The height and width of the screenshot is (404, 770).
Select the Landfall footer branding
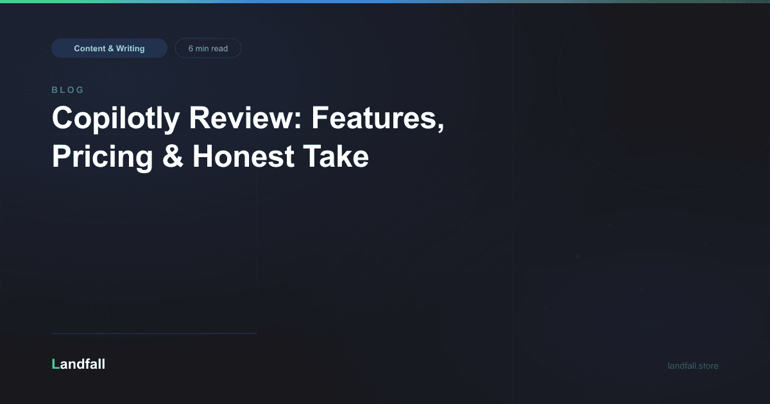click(78, 364)
